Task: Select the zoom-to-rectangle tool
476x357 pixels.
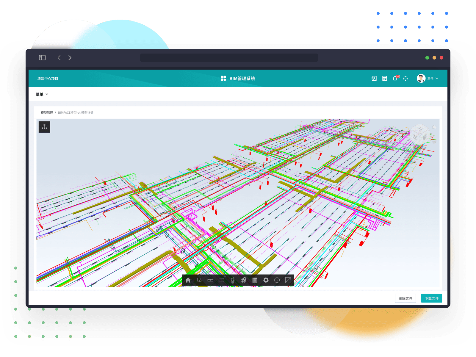Action: click(x=199, y=280)
